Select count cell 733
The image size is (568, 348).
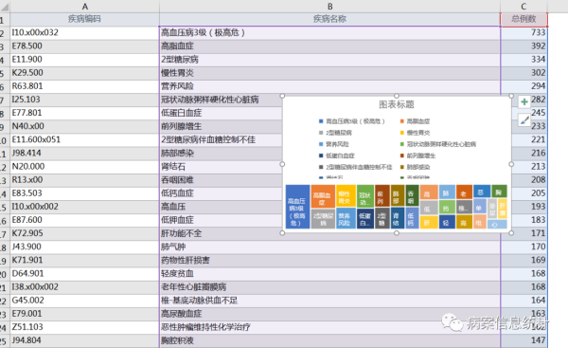[x=524, y=32]
